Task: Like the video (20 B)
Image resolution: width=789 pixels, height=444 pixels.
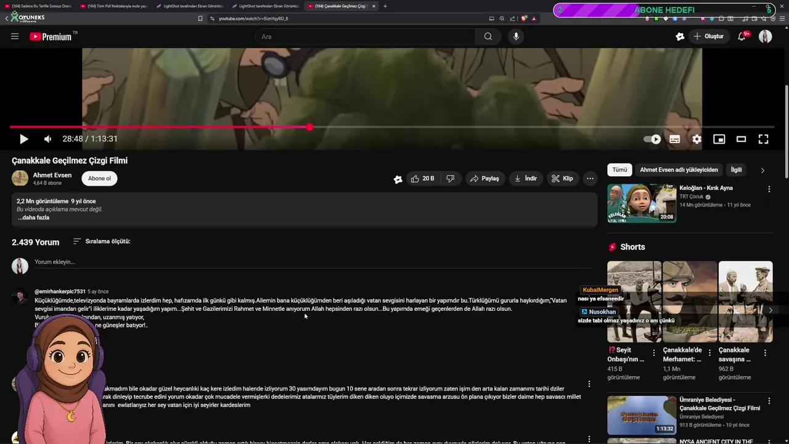Action: [423, 179]
